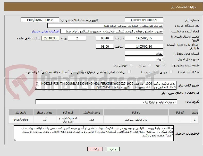Click the چاپ (print) button
The image size is (203, 156).
[113, 149]
